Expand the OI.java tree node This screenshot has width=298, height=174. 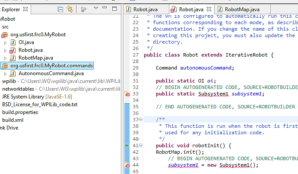[x=5, y=43]
